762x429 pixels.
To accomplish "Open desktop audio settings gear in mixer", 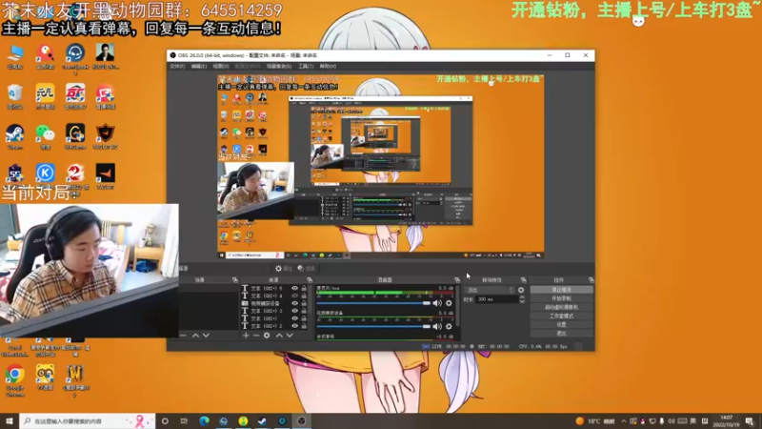I will [449, 303].
